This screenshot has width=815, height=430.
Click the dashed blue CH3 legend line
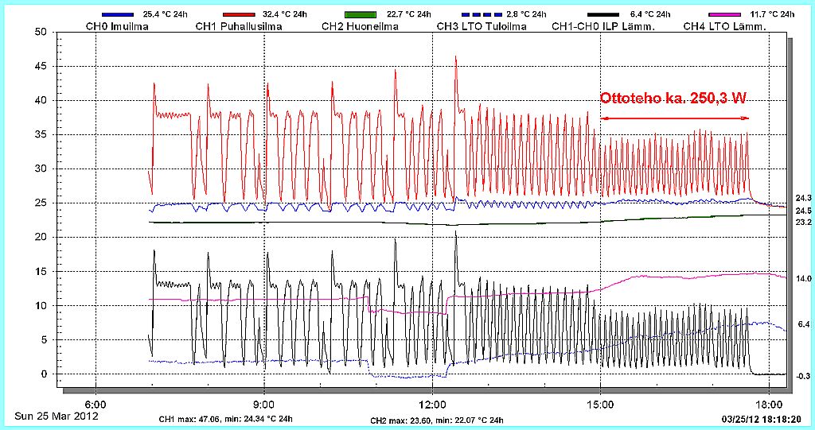(480, 14)
